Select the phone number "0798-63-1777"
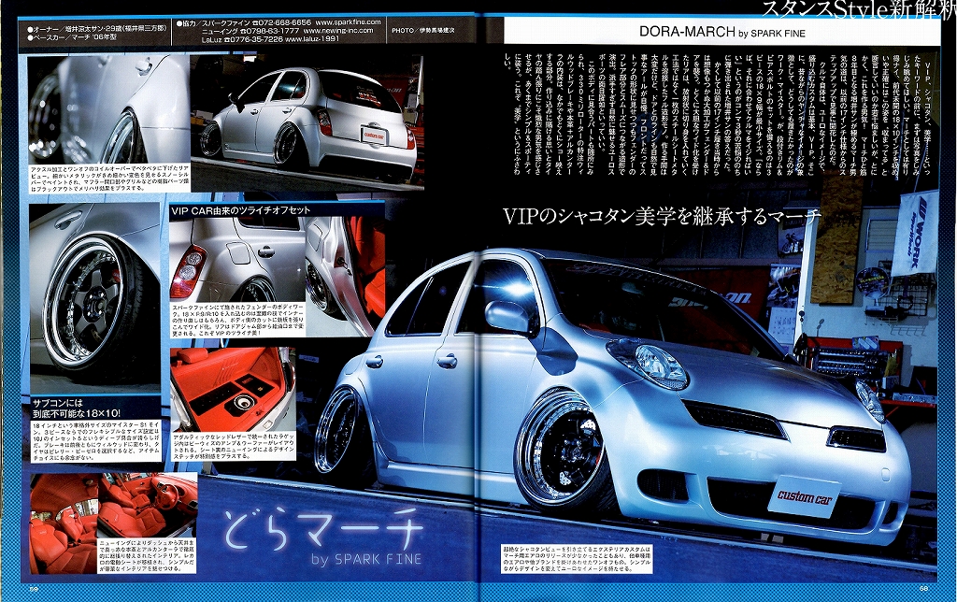 coord(272,31)
